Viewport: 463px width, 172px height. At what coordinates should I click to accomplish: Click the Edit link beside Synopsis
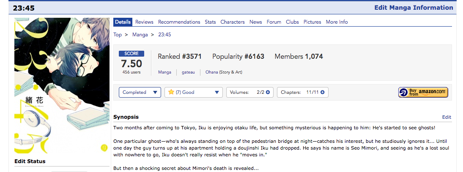447,117
